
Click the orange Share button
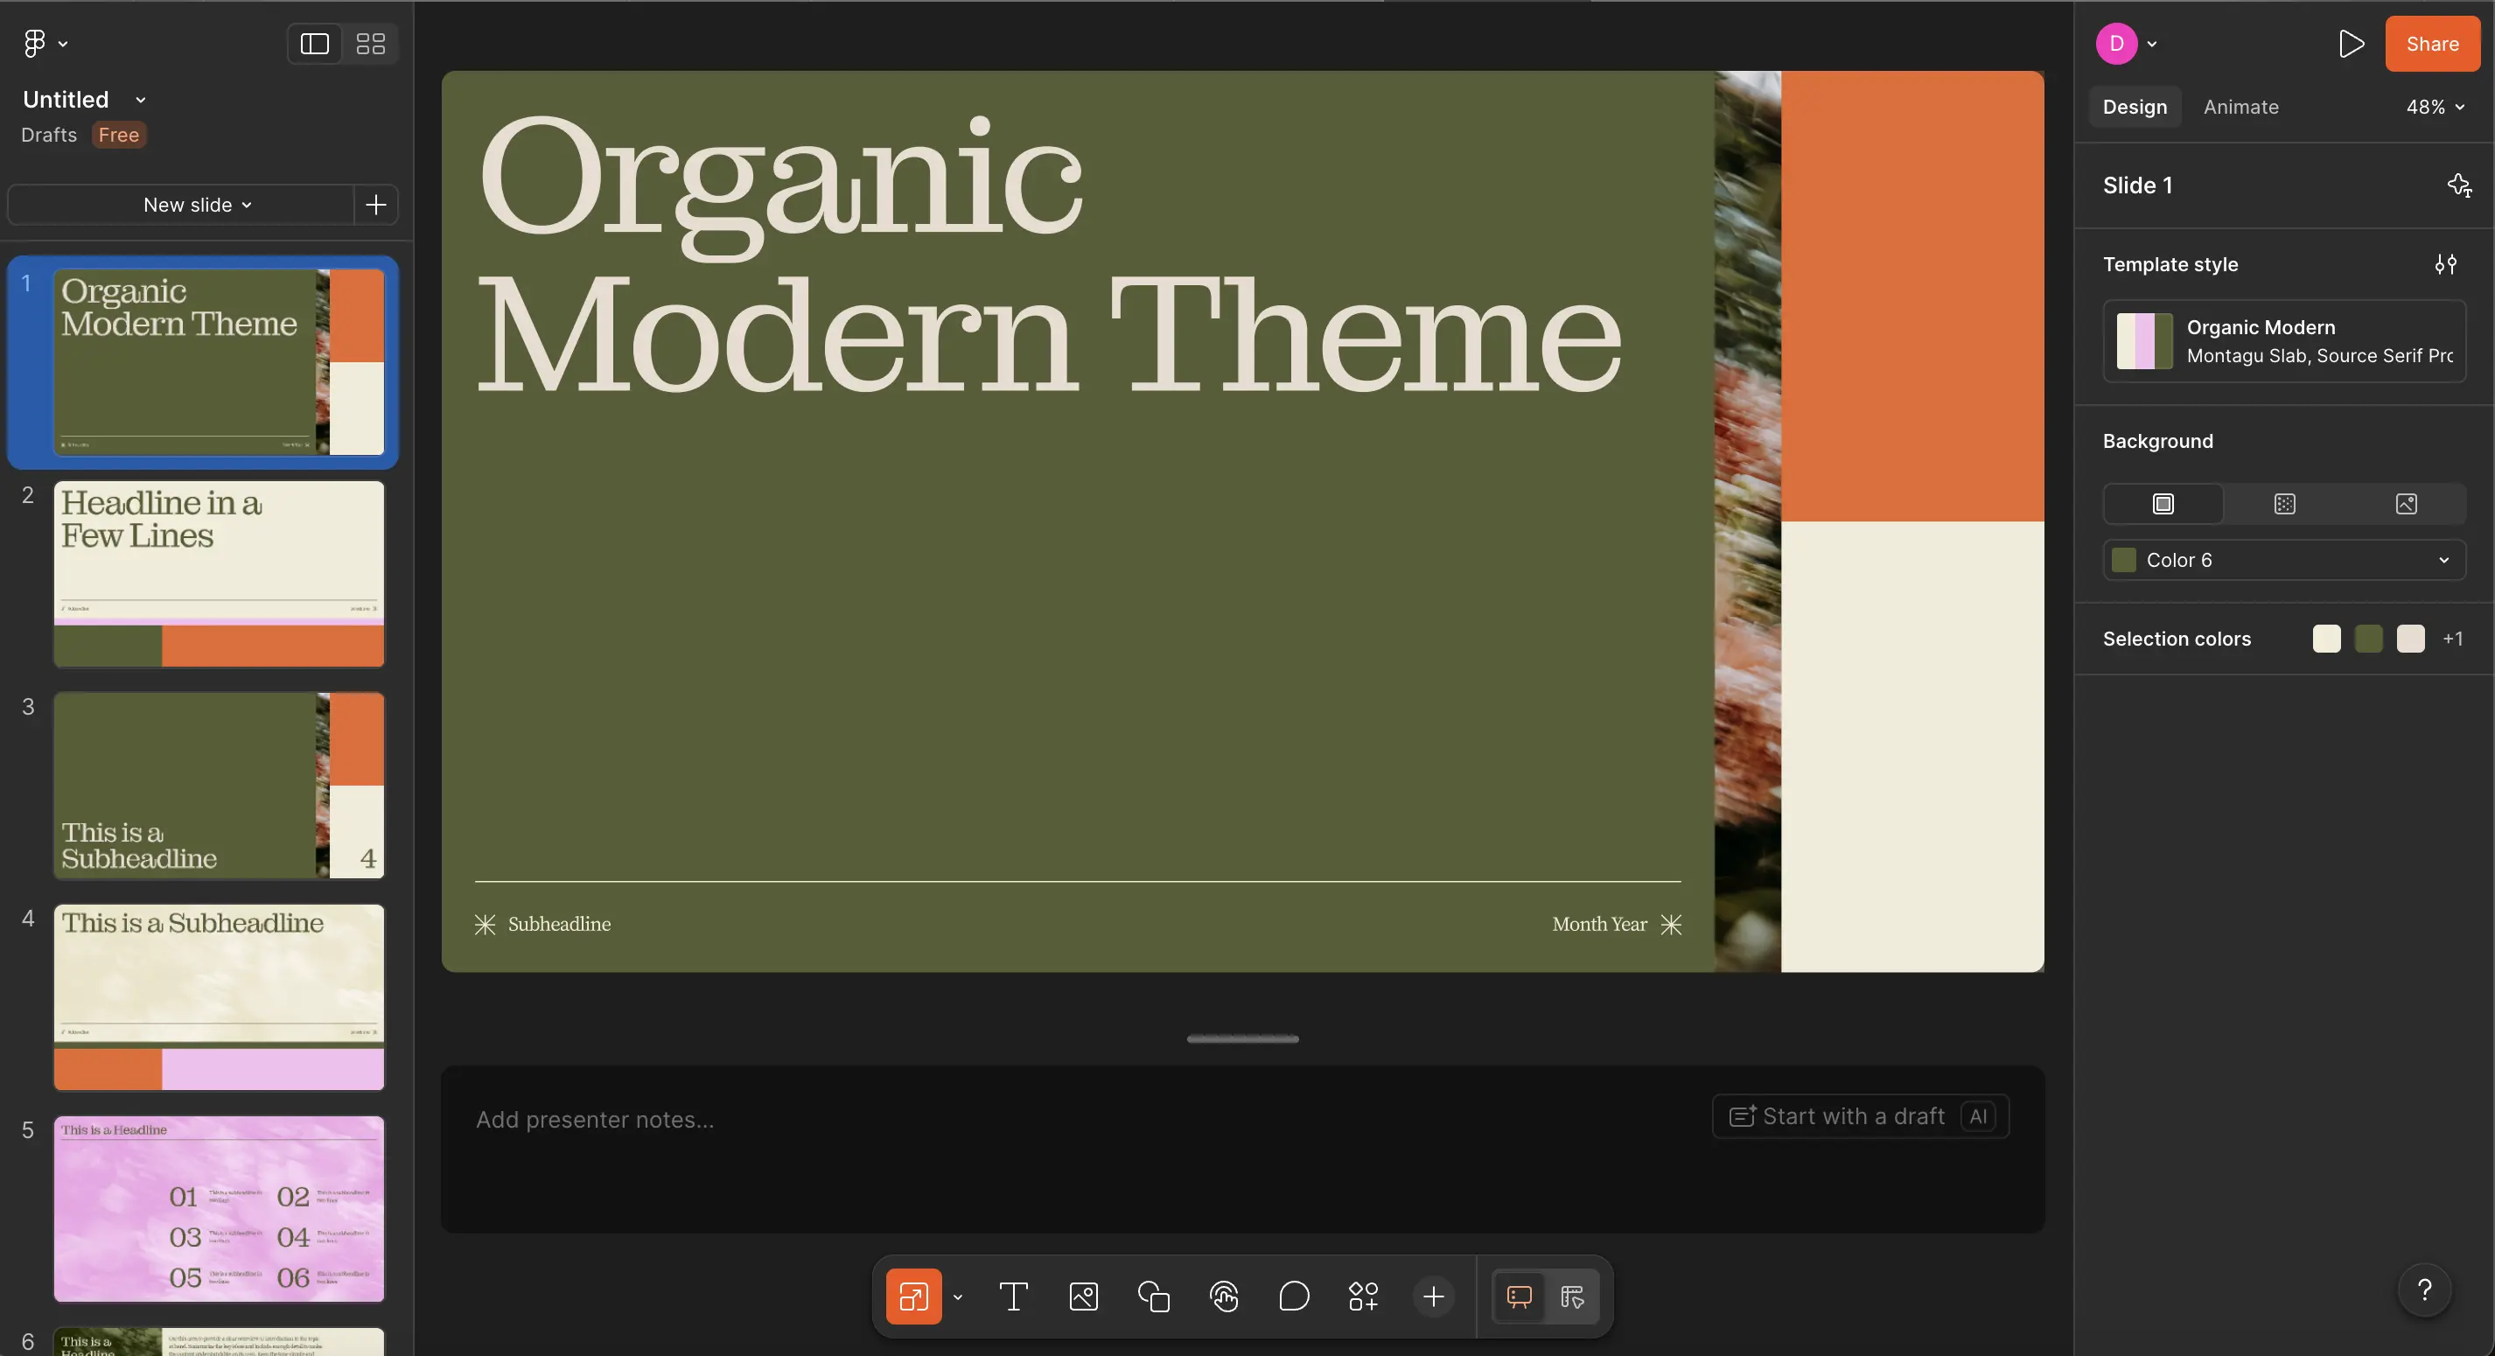[x=2431, y=44]
